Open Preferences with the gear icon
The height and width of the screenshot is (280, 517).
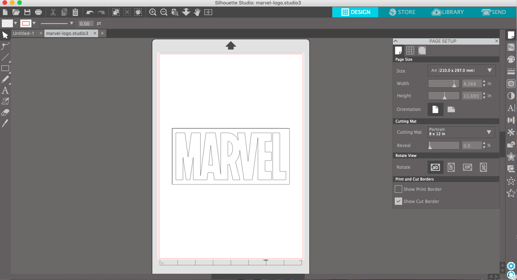[511, 266]
